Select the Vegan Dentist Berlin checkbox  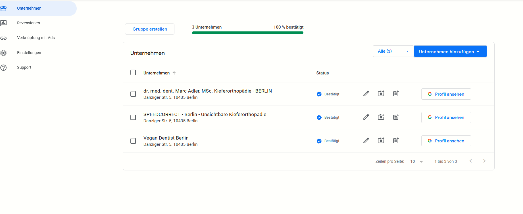point(133,141)
